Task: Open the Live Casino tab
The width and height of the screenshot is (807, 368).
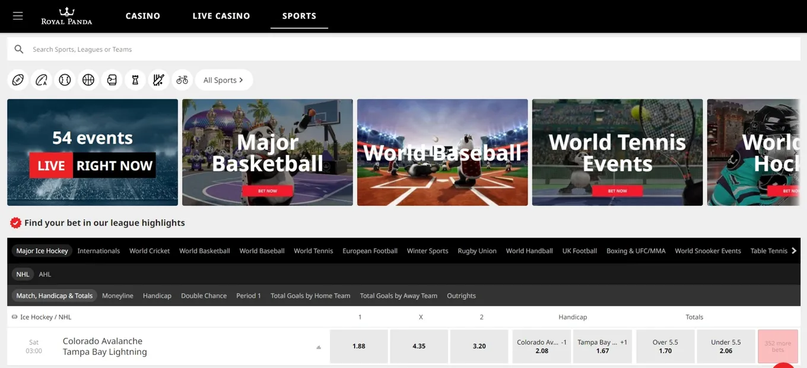Action: click(x=221, y=16)
